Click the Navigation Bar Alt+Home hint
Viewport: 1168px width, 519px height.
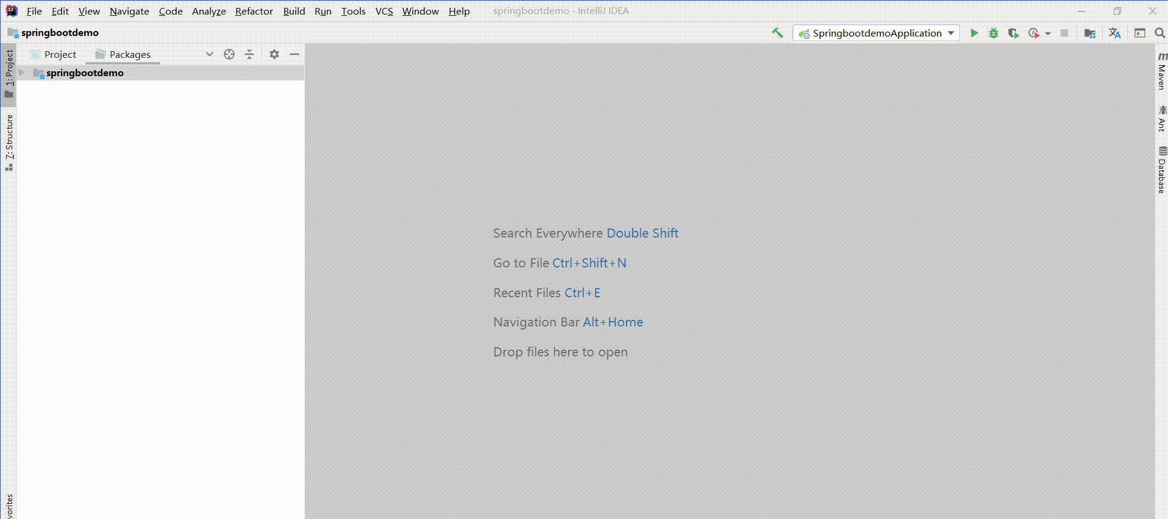pyautogui.click(x=568, y=322)
